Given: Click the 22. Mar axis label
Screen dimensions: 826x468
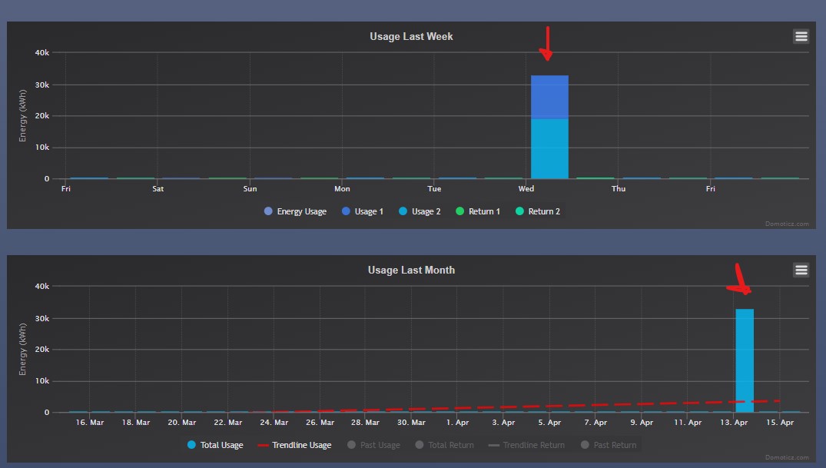Looking at the screenshot, I should tap(227, 422).
